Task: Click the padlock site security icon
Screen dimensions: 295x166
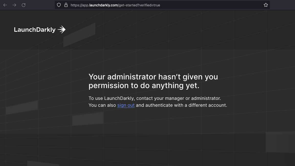Action: coord(66,5)
